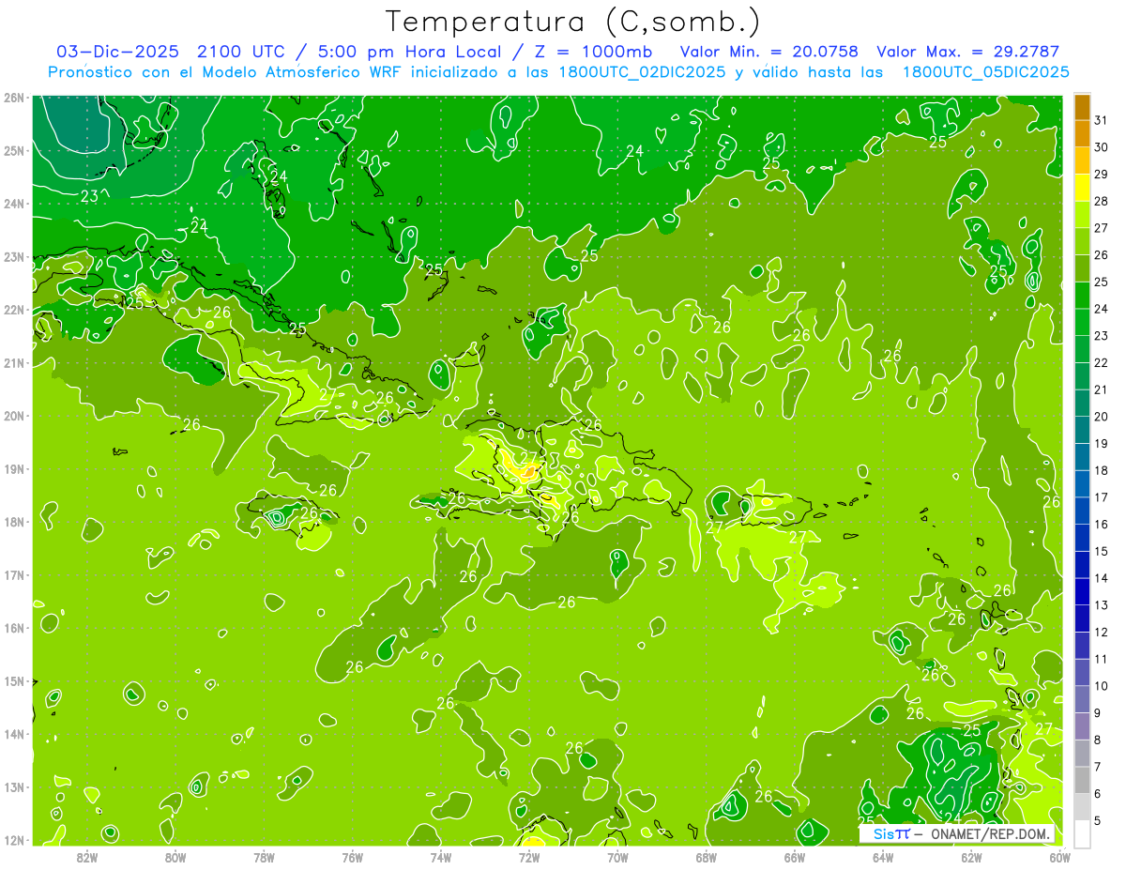The width and height of the screenshot is (1126, 870).
Task: Click the '26N' latitude axis label
Action: click(x=13, y=98)
